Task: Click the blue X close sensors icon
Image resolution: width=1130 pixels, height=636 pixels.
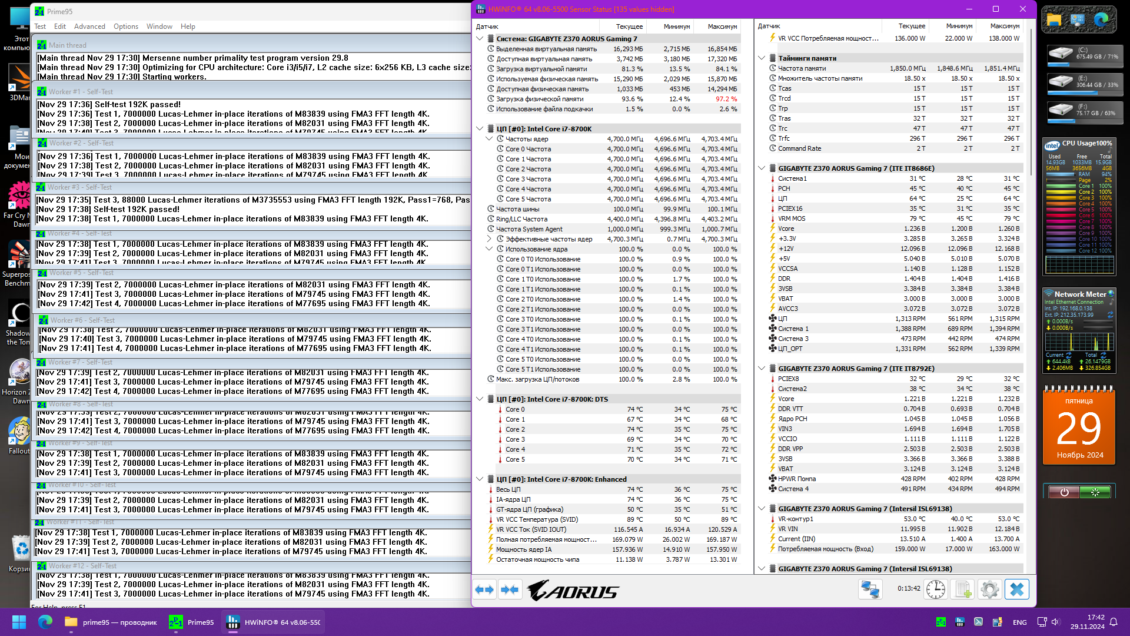Action: click(x=1017, y=589)
